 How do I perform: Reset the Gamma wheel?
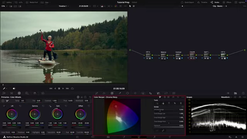43,106
